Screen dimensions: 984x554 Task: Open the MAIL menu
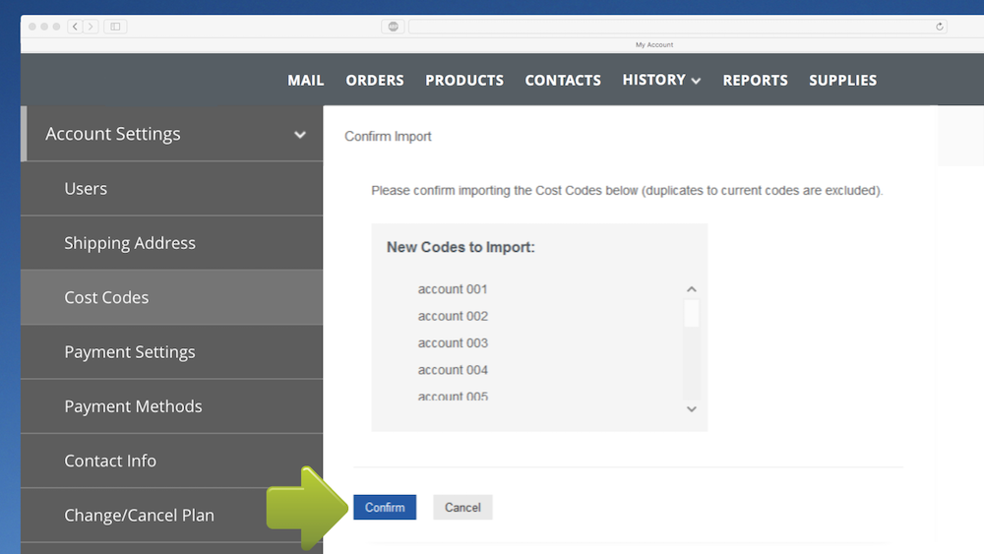click(x=306, y=81)
